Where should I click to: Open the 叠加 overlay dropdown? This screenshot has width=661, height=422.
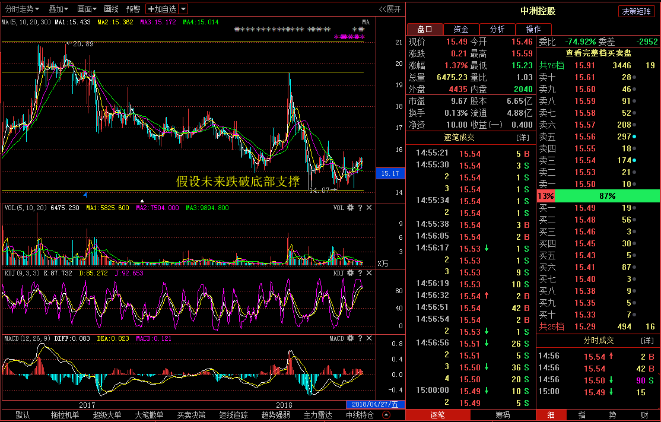[58, 9]
